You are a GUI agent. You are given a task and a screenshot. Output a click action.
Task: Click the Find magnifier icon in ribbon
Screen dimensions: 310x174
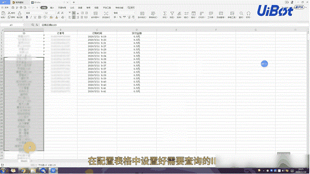click(x=241, y=13)
